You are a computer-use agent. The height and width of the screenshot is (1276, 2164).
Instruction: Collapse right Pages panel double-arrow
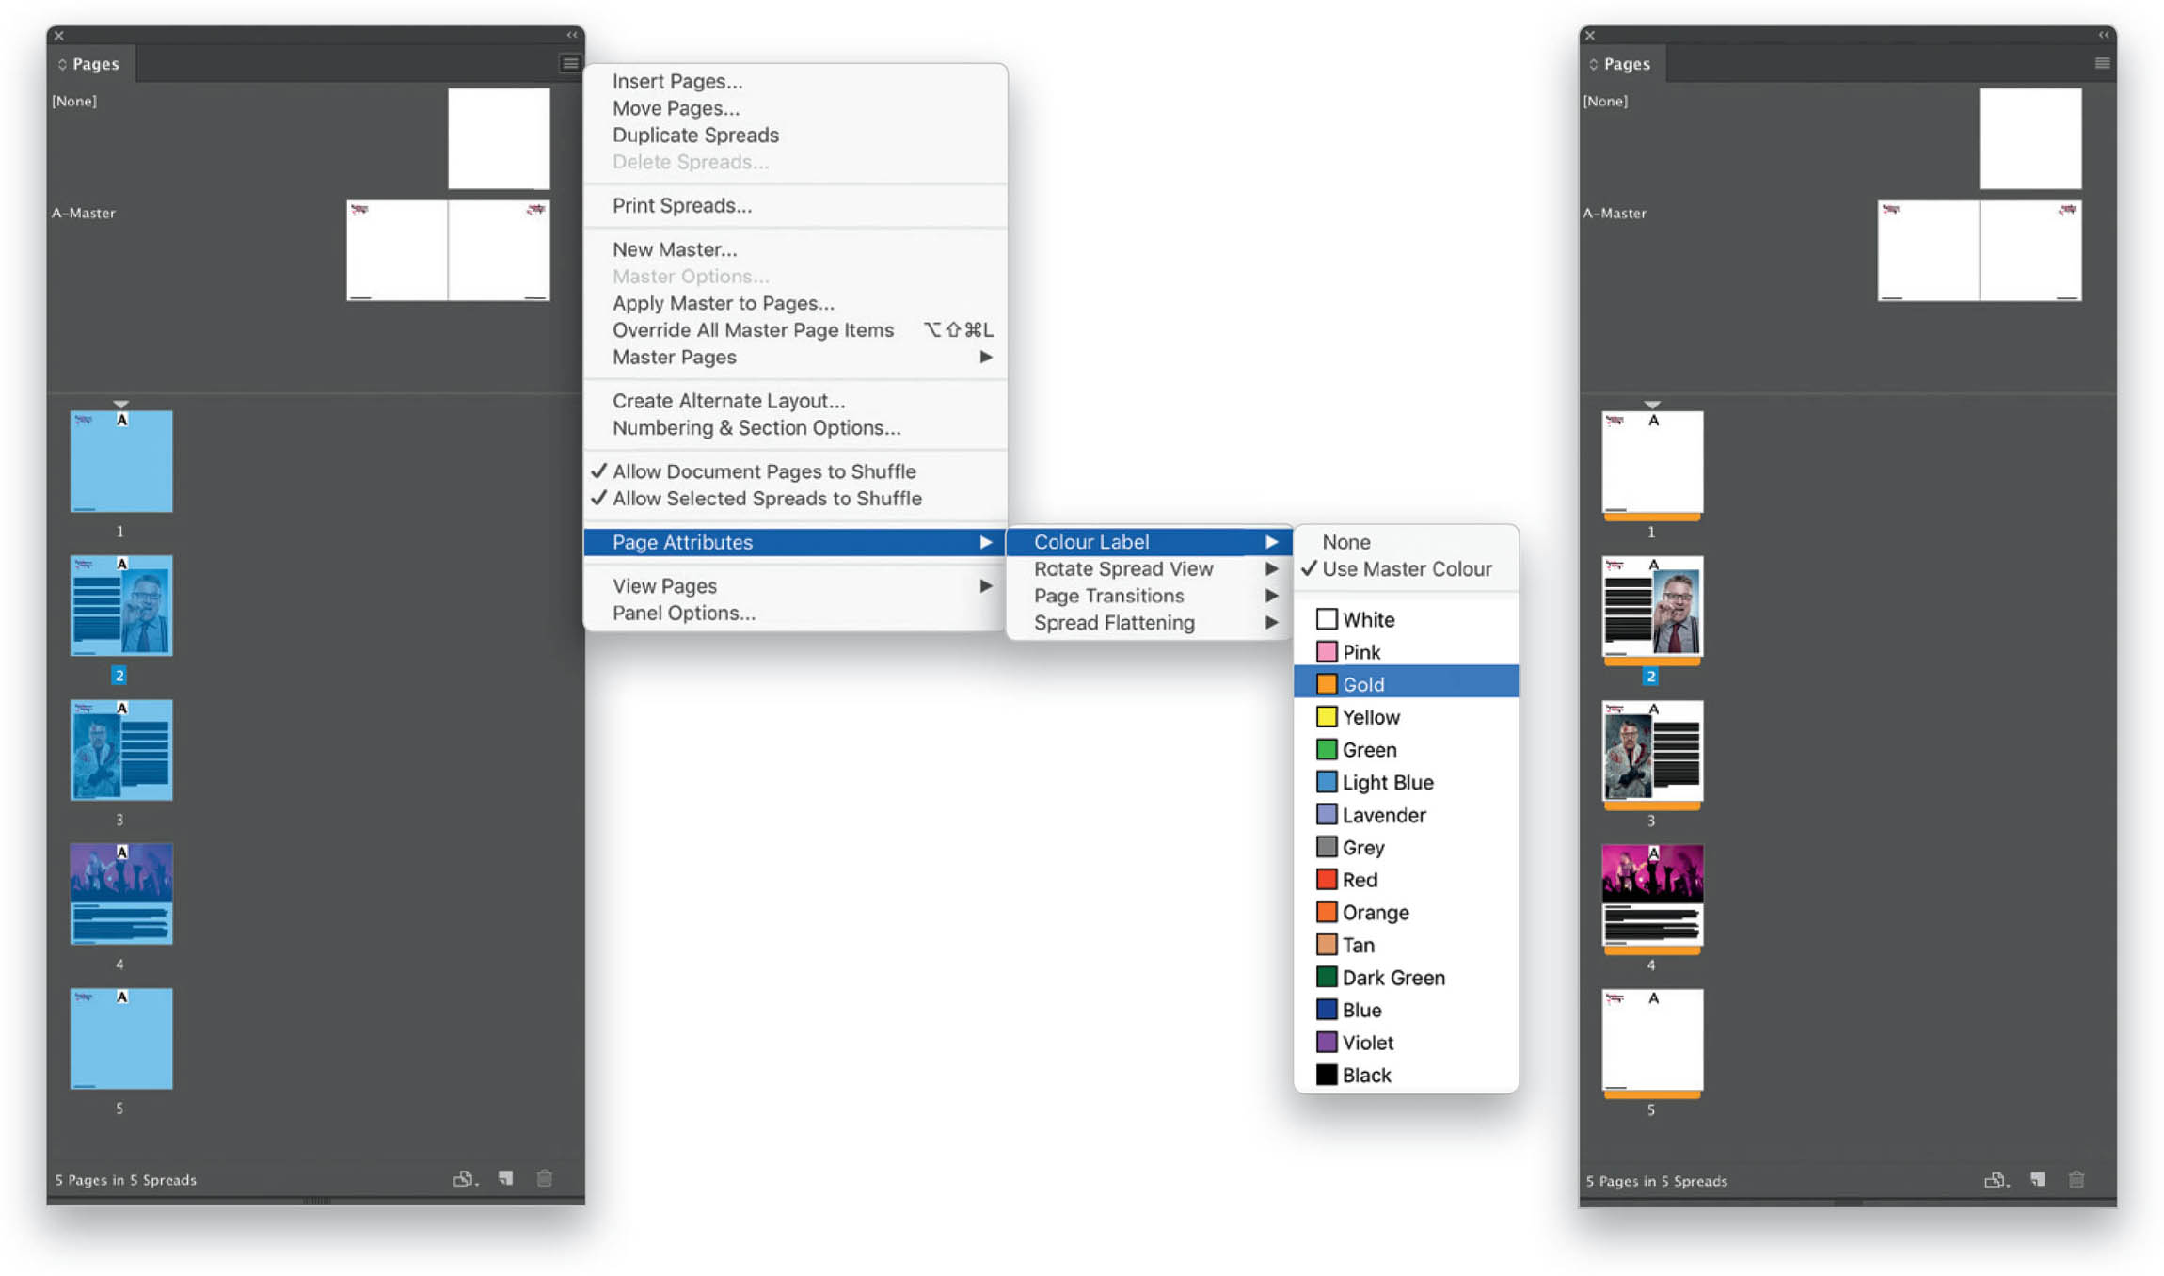pyautogui.click(x=2104, y=35)
